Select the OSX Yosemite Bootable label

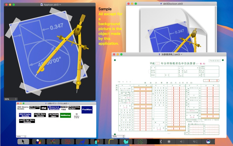click(x=34, y=107)
